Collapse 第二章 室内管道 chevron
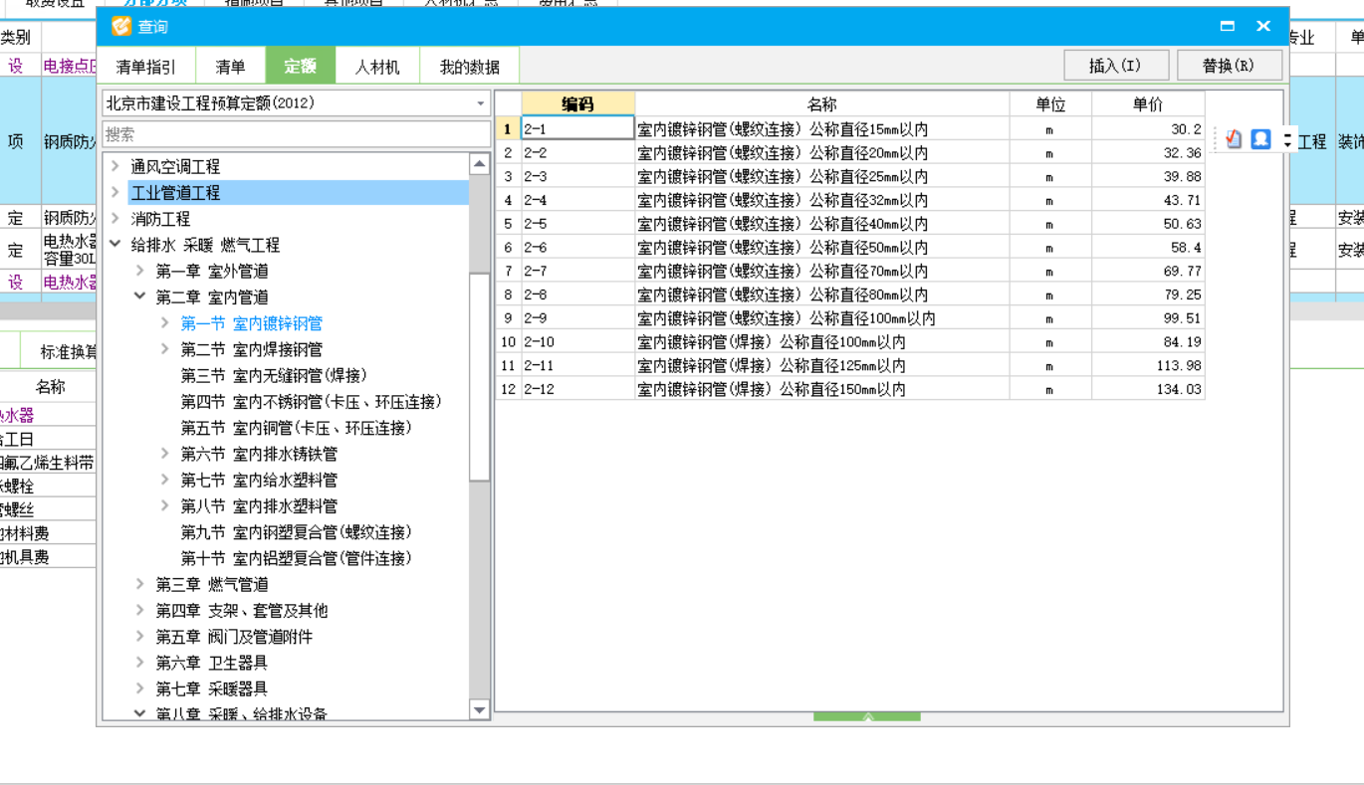 (x=140, y=296)
